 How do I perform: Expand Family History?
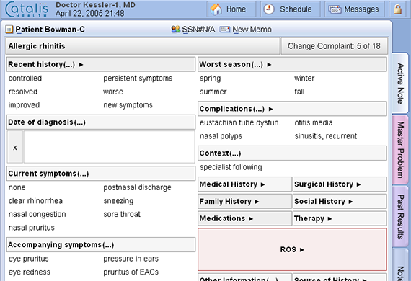point(244,202)
